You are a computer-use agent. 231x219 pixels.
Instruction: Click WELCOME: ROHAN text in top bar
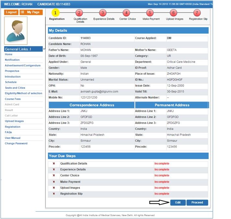[x=18, y=4]
